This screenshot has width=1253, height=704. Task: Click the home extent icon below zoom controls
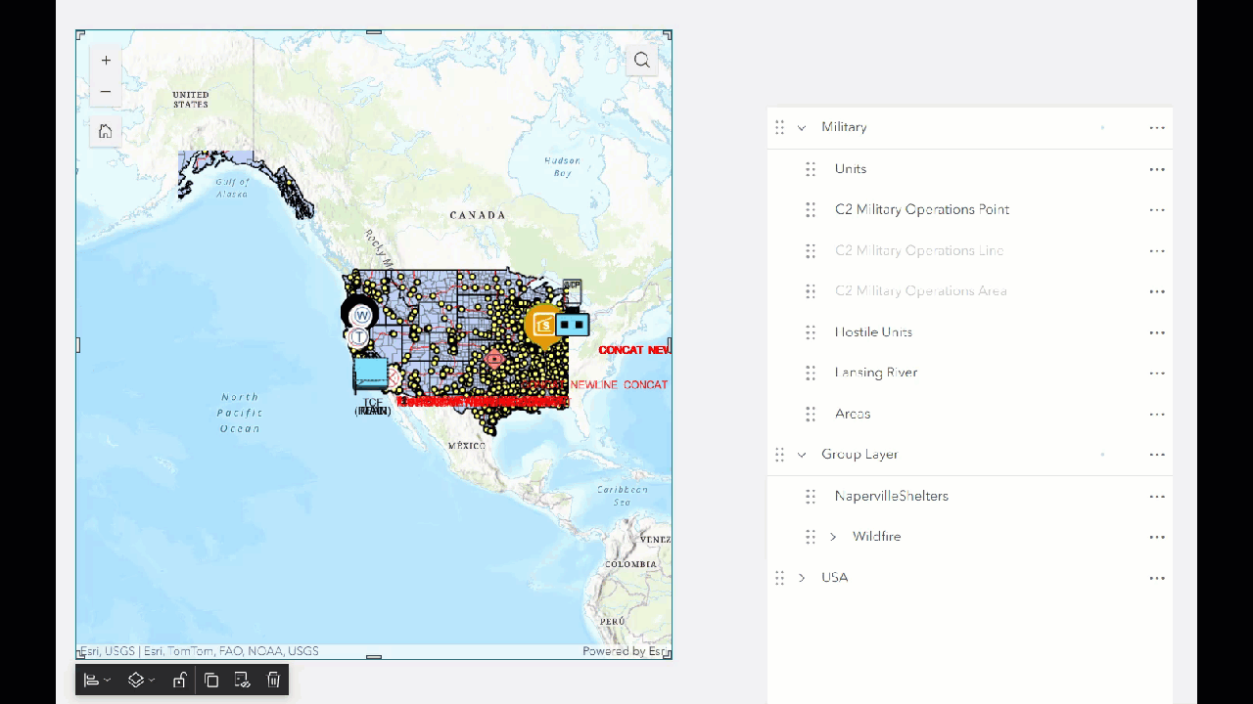[105, 130]
